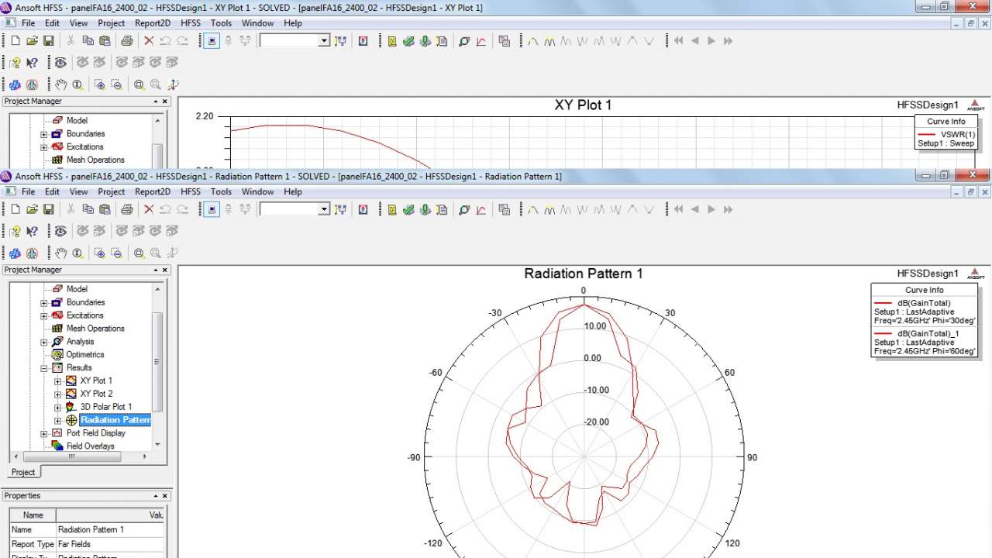Toggle eye visibility icon in lower toolbar
The width and height of the screenshot is (992, 558).
(60, 231)
